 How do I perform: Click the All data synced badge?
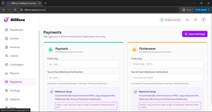[x=170, y=20]
